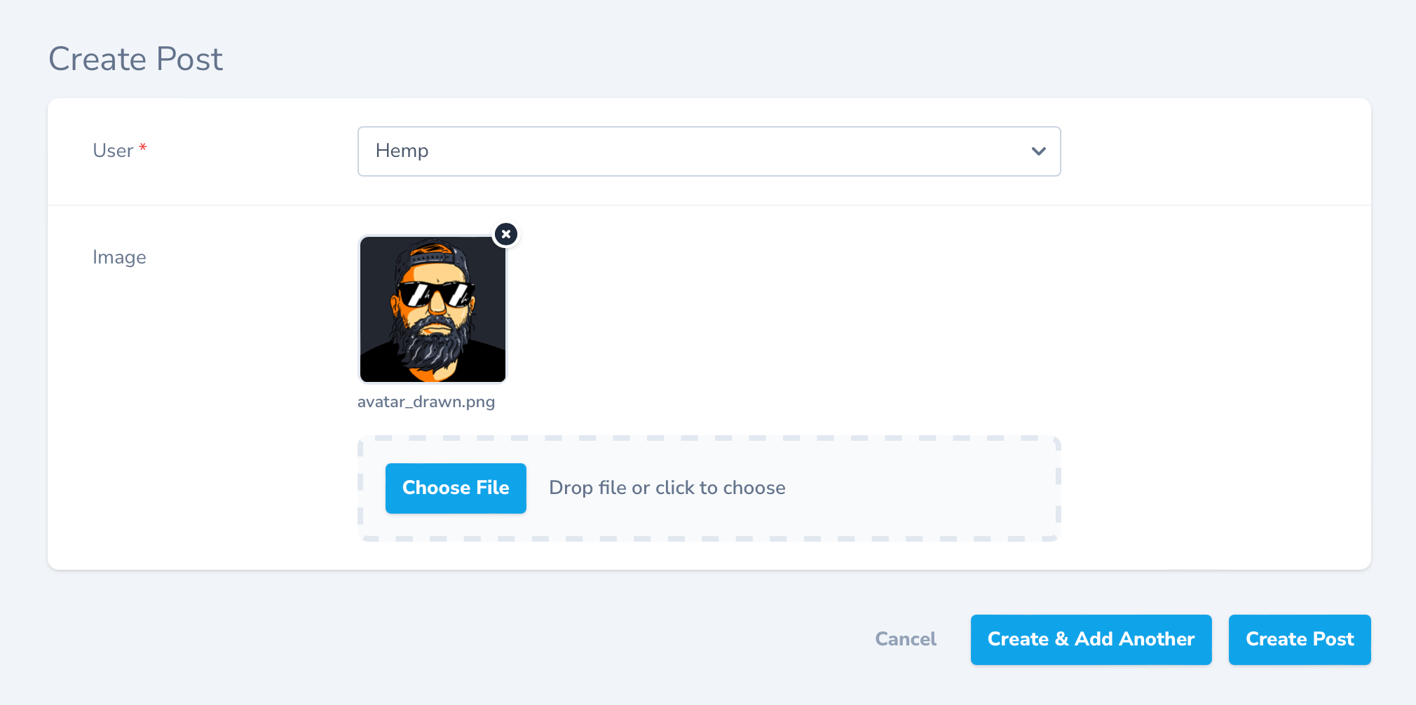This screenshot has height=705, width=1416.
Task: Click the sunglasses on the avatar picture
Action: point(435,294)
